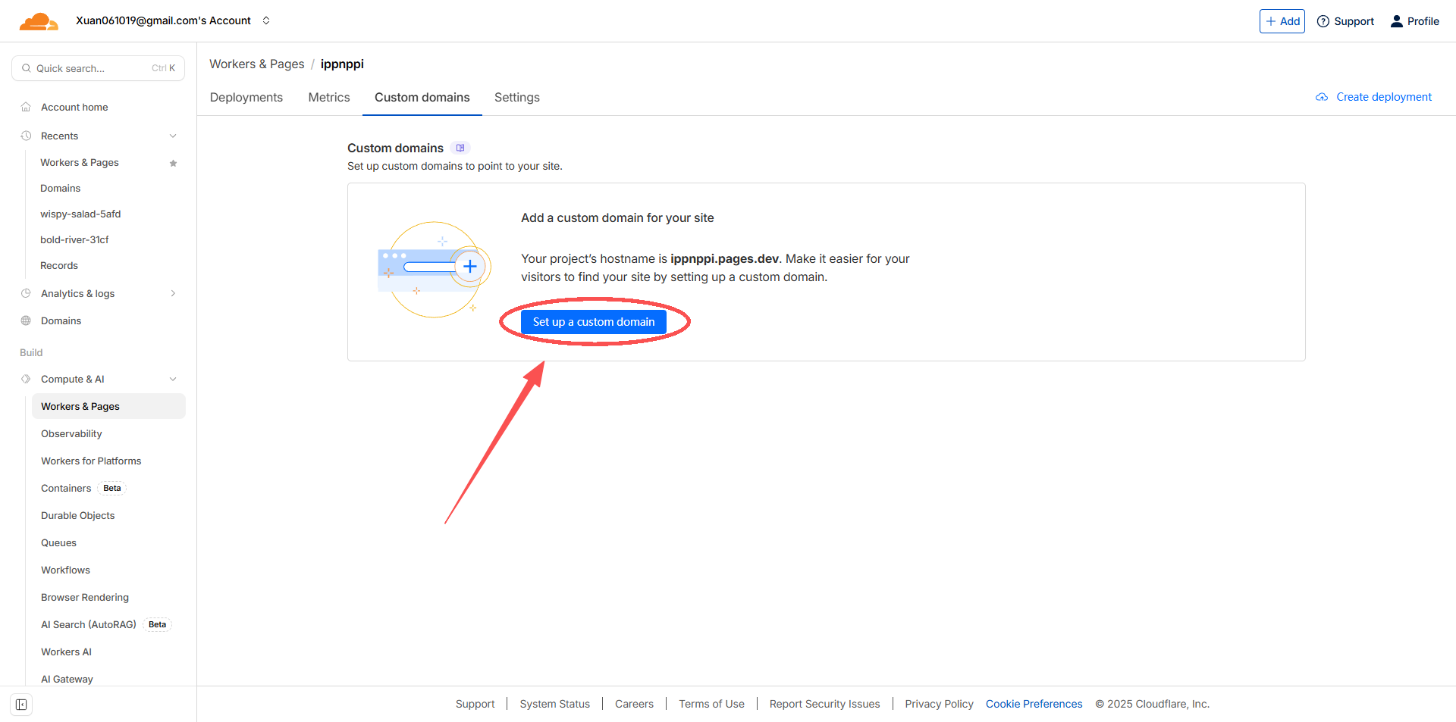This screenshot has width=1456, height=722.
Task: Switch to the Settings tab
Action: point(517,97)
